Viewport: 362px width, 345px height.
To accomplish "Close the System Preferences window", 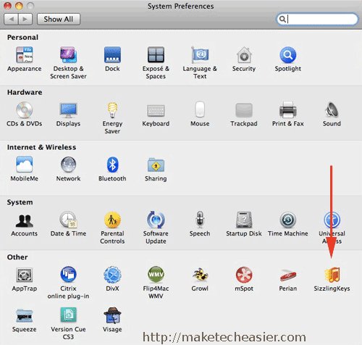I will (x=7, y=6).
